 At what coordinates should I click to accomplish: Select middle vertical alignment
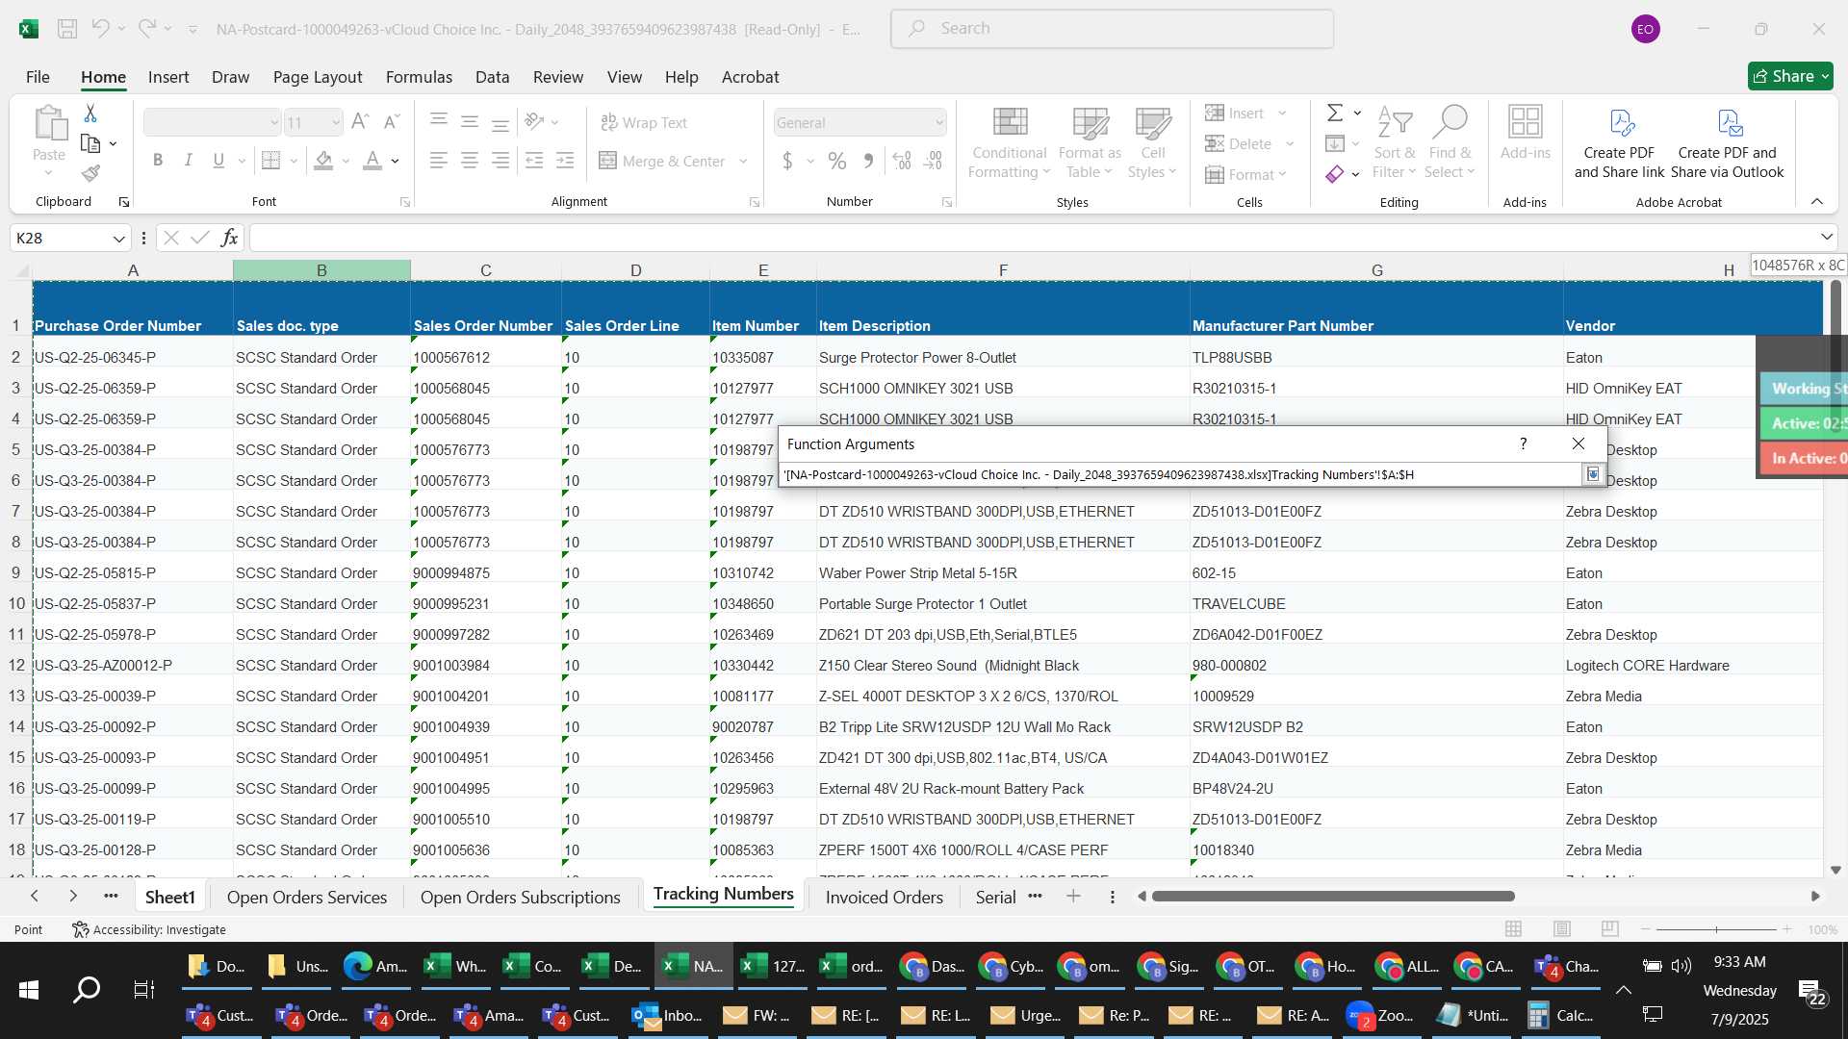tap(470, 122)
